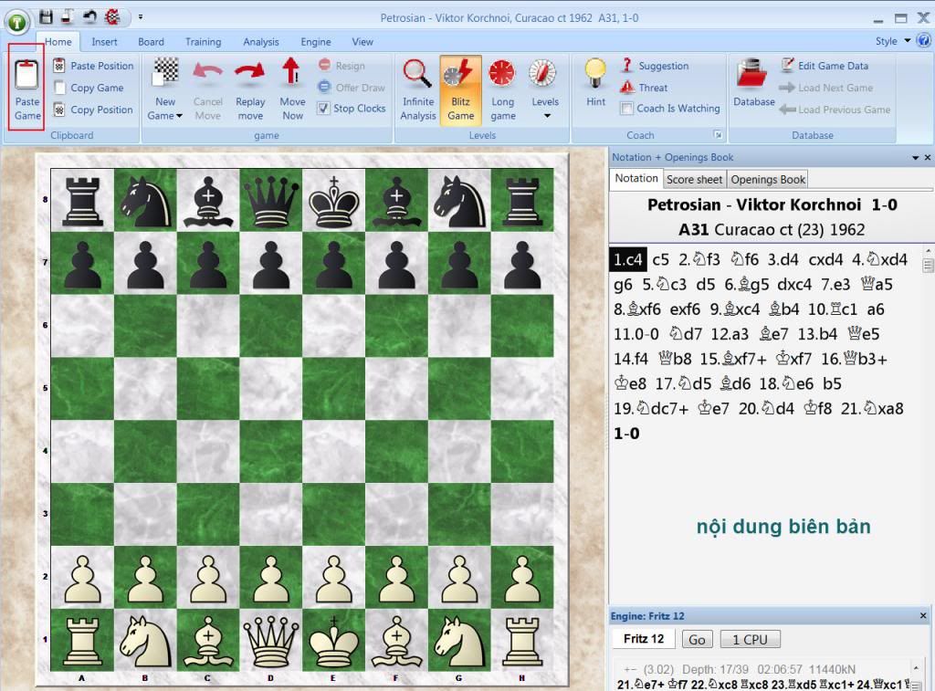Open the View ribbon tab
This screenshot has height=691, width=935.
pyautogui.click(x=362, y=42)
